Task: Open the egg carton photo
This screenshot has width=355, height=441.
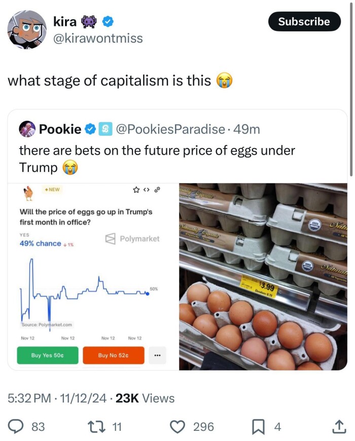Action: pos(263,277)
